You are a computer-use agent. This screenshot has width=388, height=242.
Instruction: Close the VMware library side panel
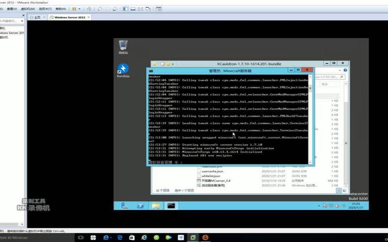pos(23,15)
